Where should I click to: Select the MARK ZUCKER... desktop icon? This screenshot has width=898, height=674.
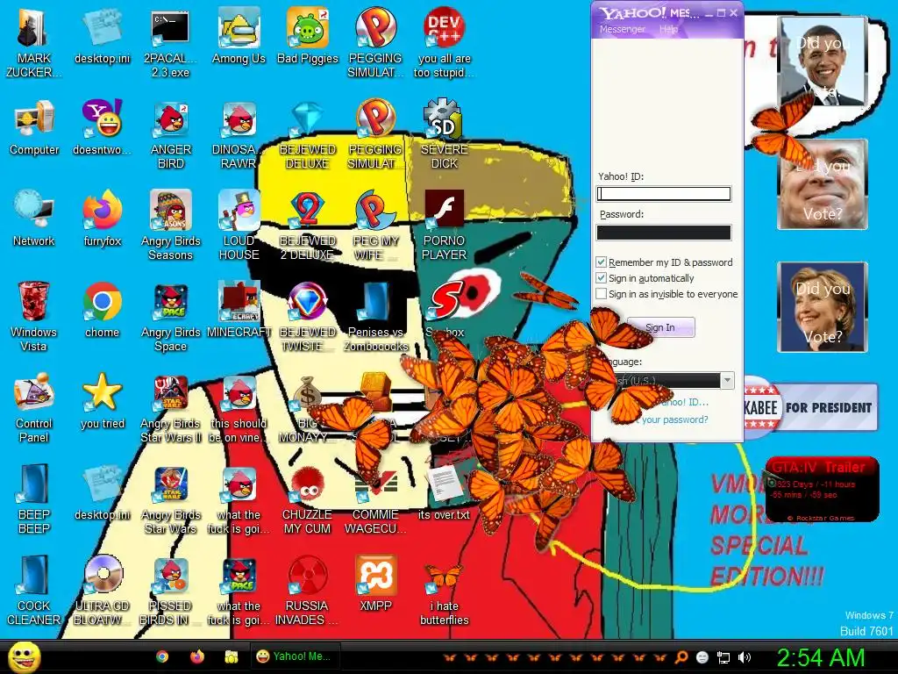click(34, 44)
